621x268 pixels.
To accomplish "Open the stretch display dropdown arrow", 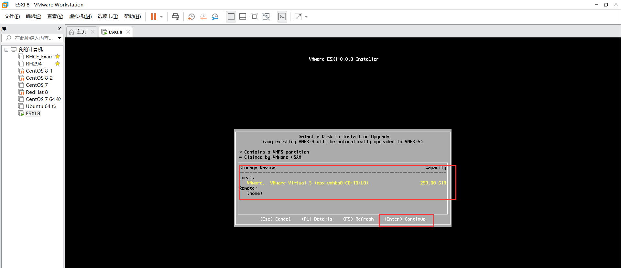I will click(306, 16).
